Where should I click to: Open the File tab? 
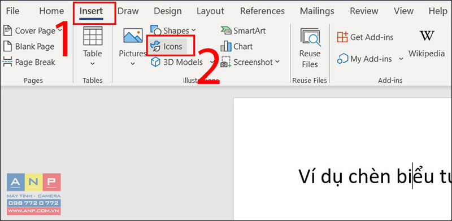[12, 11]
